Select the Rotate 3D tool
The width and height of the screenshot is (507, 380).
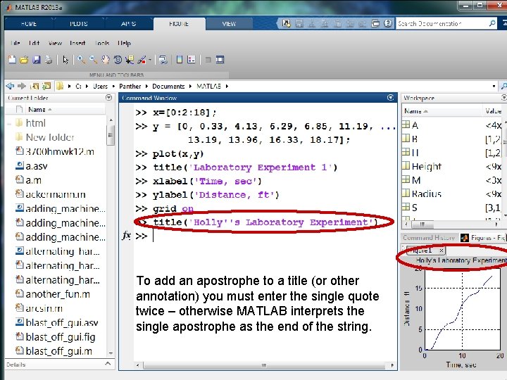pos(118,60)
